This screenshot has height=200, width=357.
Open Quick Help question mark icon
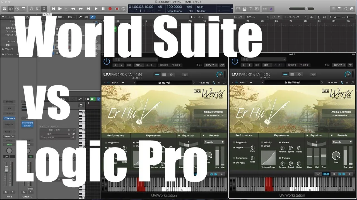(x=18, y=9)
